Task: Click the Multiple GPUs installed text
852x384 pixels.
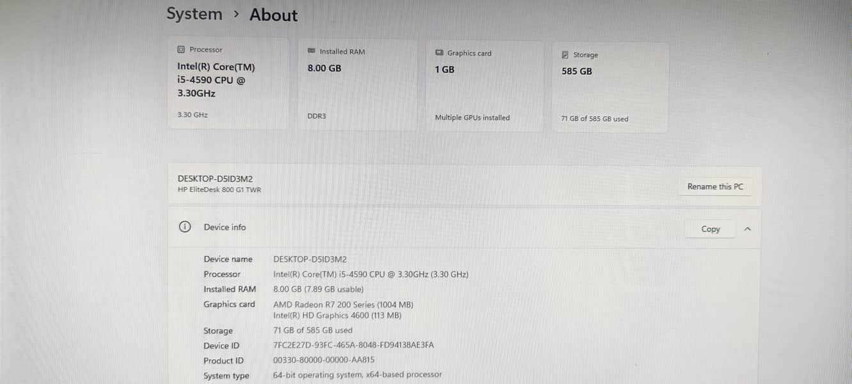Action: (472, 118)
